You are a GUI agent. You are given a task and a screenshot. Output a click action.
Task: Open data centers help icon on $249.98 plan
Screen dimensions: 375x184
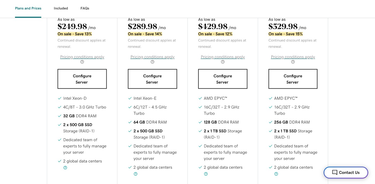click(x=65, y=167)
